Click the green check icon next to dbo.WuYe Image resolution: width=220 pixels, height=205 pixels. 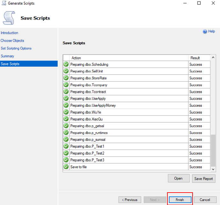tap(66, 112)
